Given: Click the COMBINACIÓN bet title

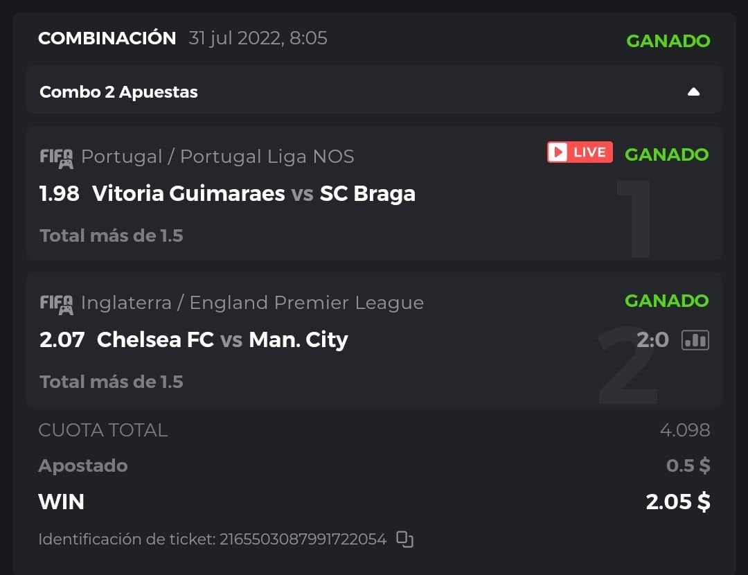Looking at the screenshot, I should tap(107, 38).
